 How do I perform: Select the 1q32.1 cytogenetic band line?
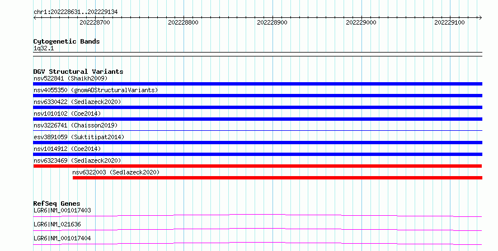tap(257, 54)
